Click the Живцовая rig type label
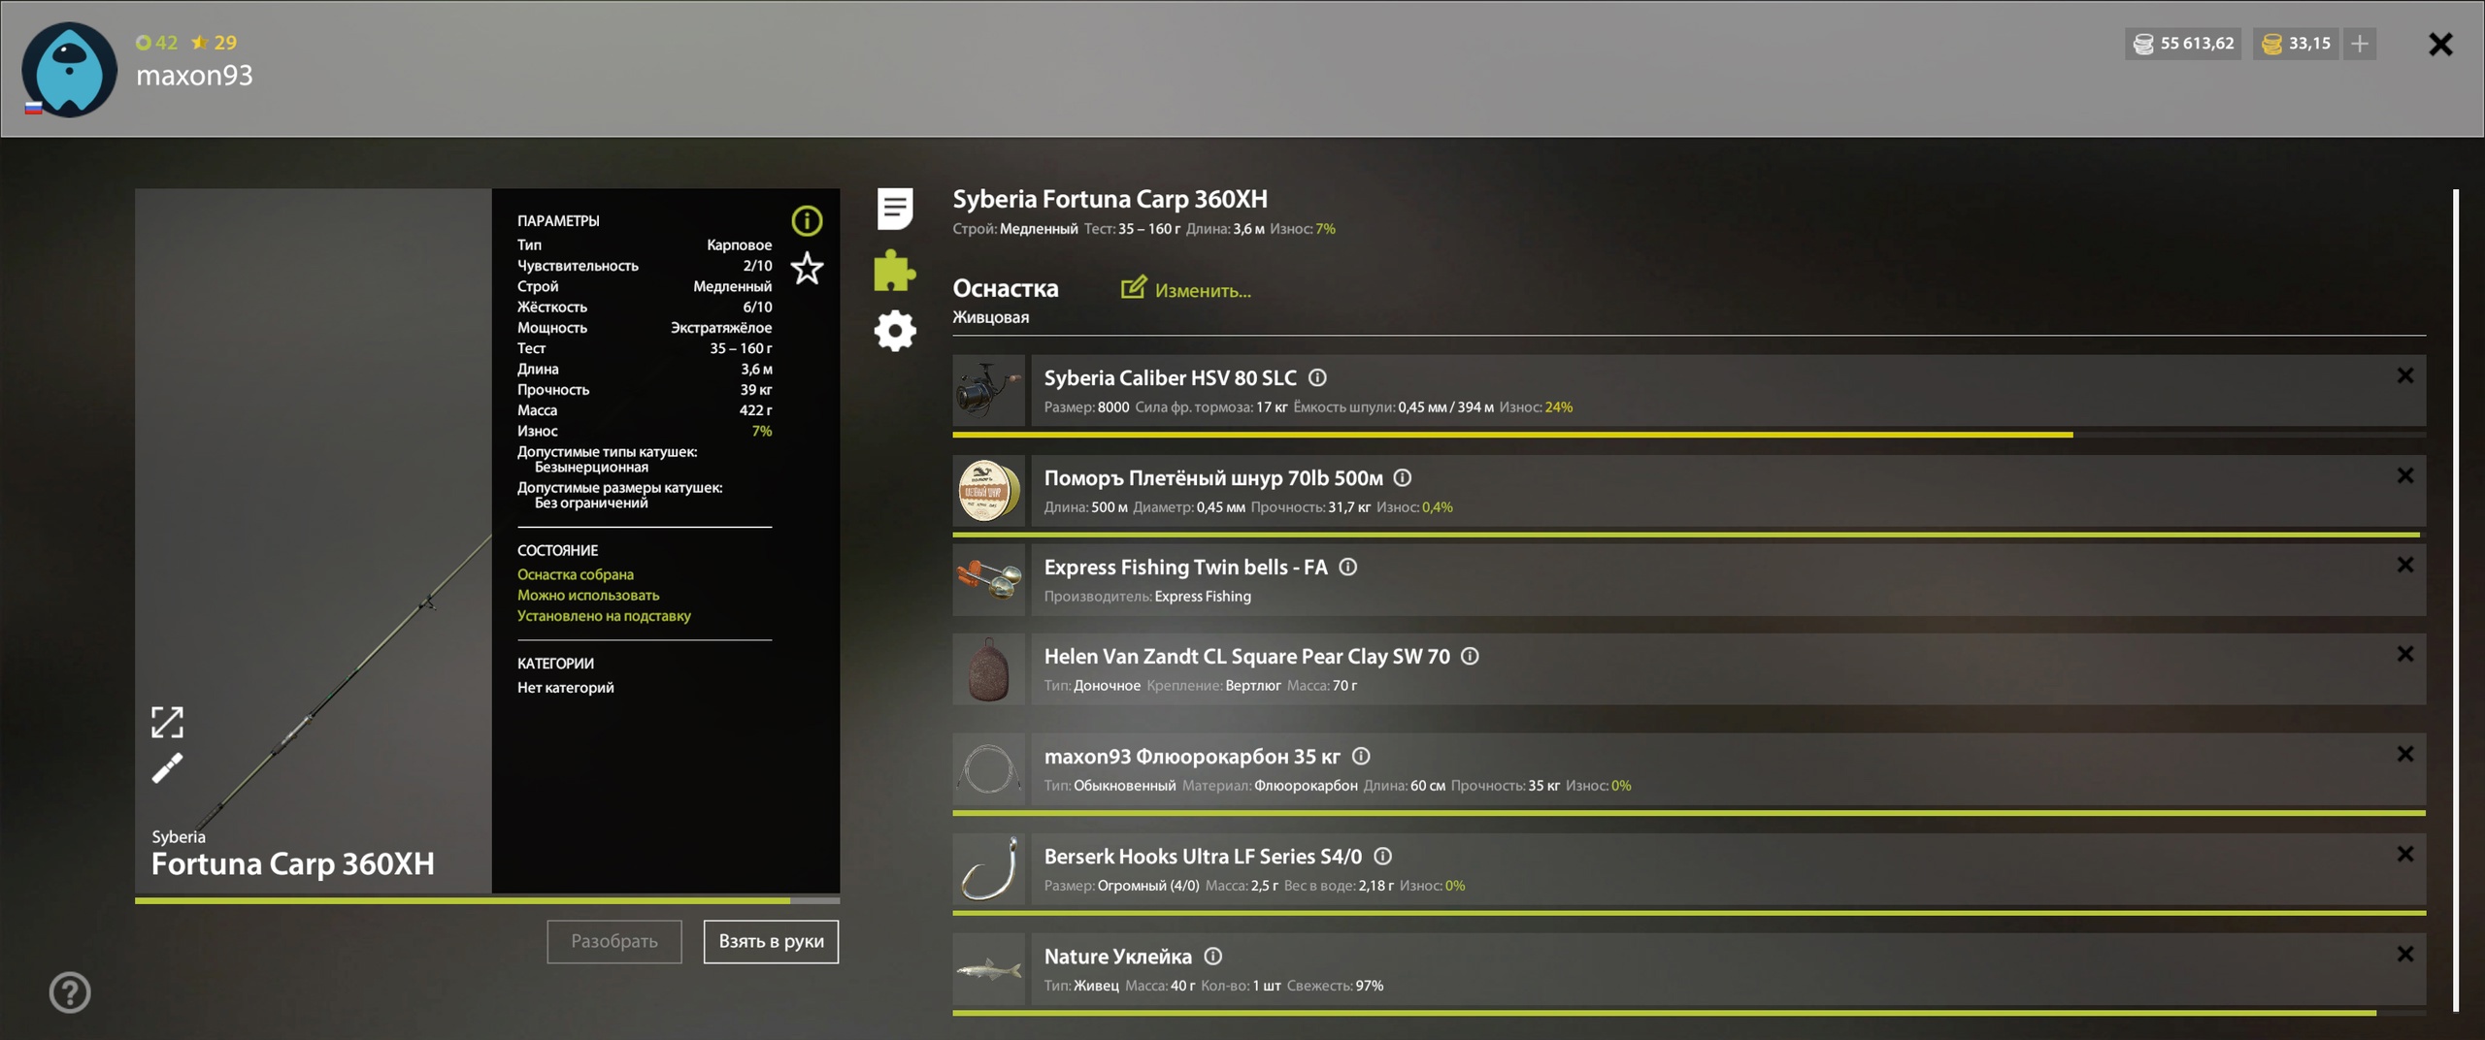The width and height of the screenshot is (2485, 1040). coord(990,317)
